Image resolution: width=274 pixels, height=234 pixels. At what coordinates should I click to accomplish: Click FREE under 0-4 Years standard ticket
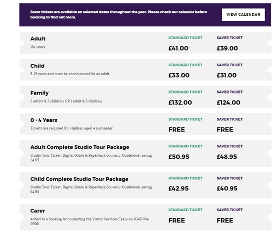(177, 130)
